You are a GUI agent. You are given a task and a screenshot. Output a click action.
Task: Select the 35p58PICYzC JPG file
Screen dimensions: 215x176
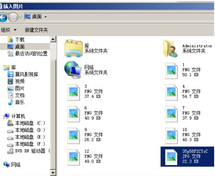pyautogui.click(x=187, y=157)
